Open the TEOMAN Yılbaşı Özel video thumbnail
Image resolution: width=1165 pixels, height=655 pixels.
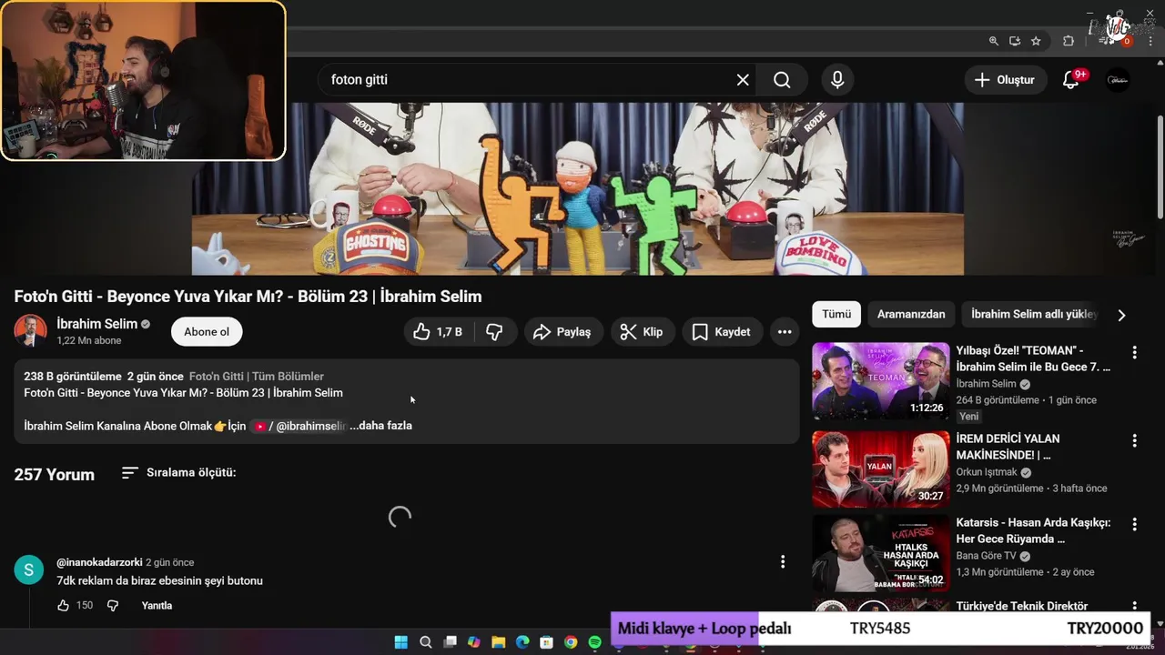click(x=881, y=381)
